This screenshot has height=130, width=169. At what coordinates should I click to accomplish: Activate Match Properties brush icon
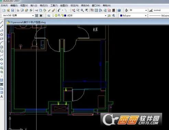[49, 10]
